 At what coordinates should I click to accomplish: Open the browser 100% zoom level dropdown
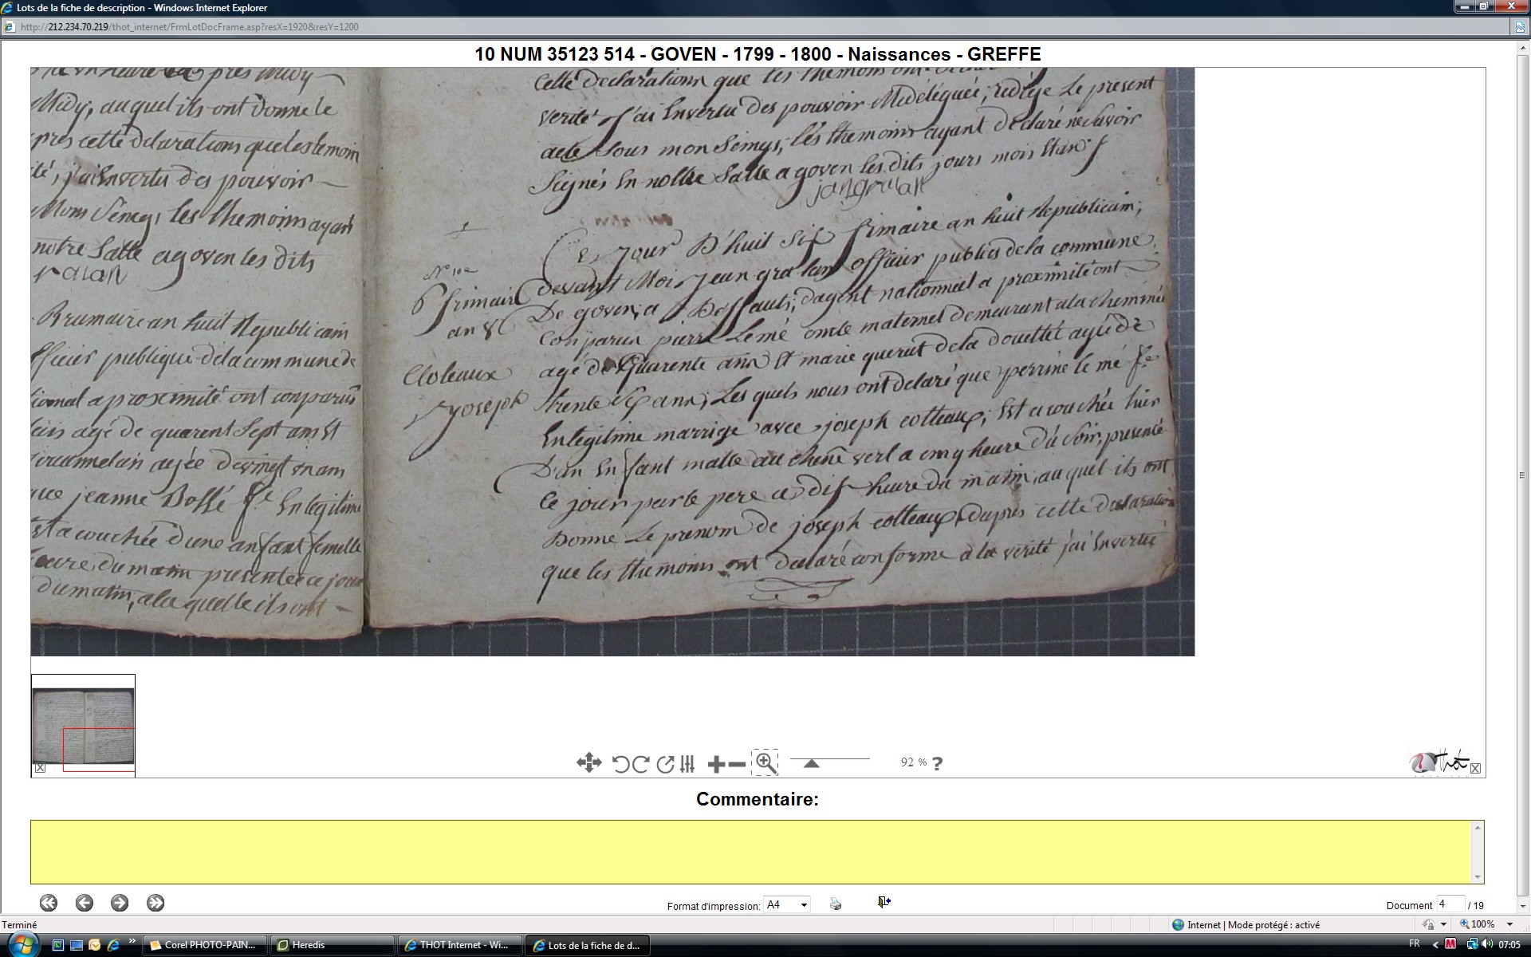click(x=1509, y=924)
